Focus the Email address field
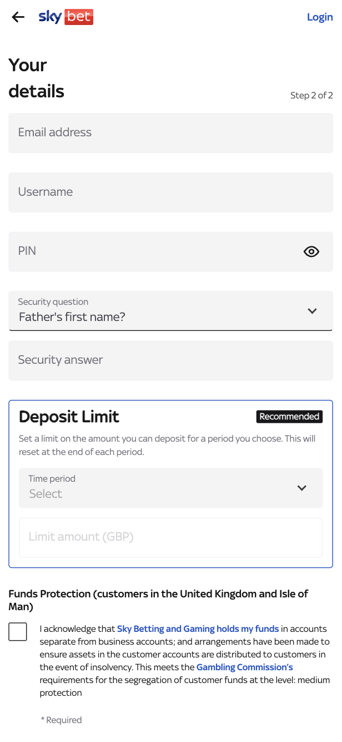342x742 pixels. pos(170,133)
